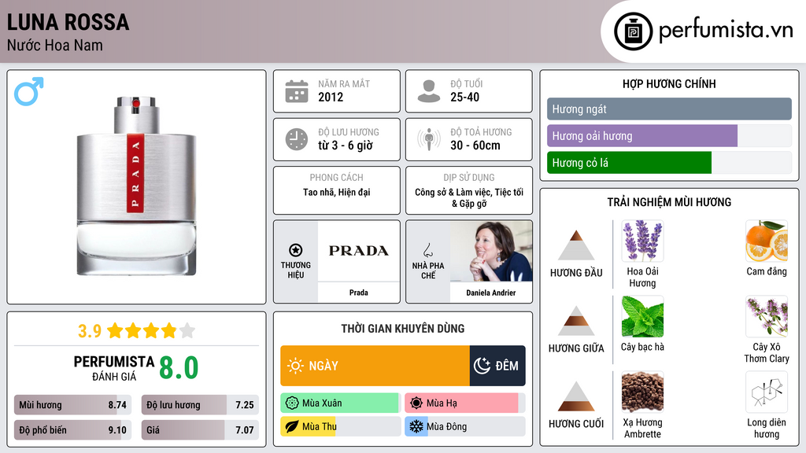The height and width of the screenshot is (453, 806).
Task: Click the sillage icon for Độ toả hương
Action: [x=429, y=139]
